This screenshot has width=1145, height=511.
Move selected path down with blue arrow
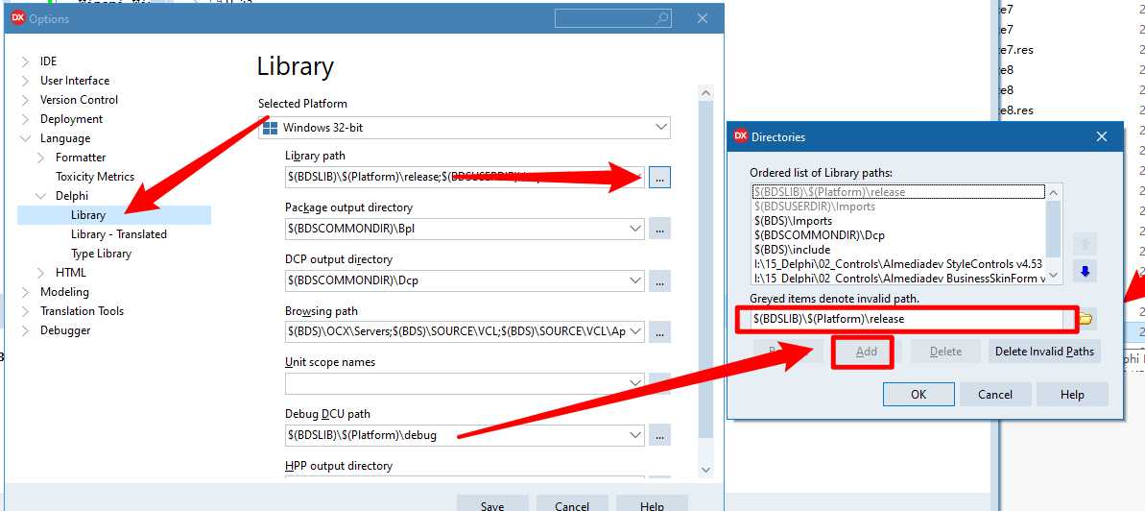[x=1085, y=272]
